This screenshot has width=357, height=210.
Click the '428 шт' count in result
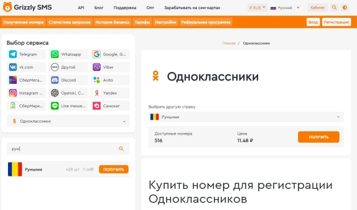pos(73,169)
